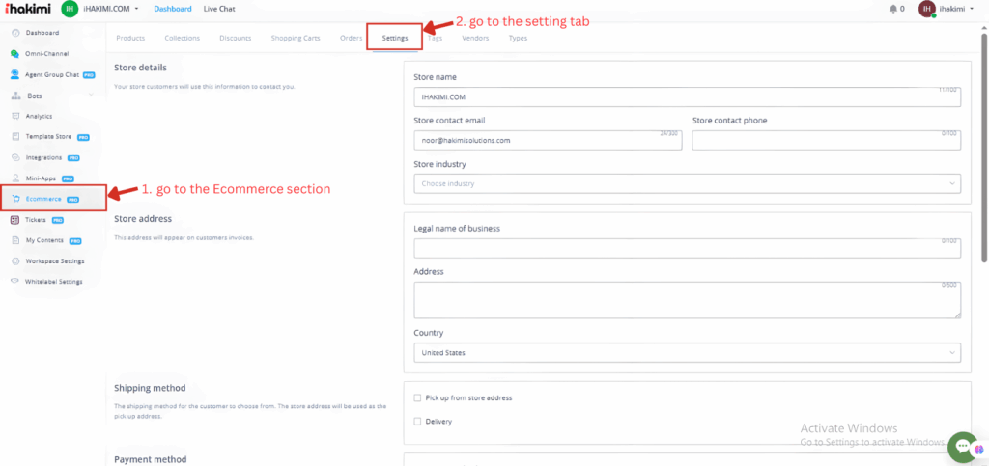Open the Store industry dropdown
This screenshot has width=989, height=466.
pyautogui.click(x=687, y=183)
